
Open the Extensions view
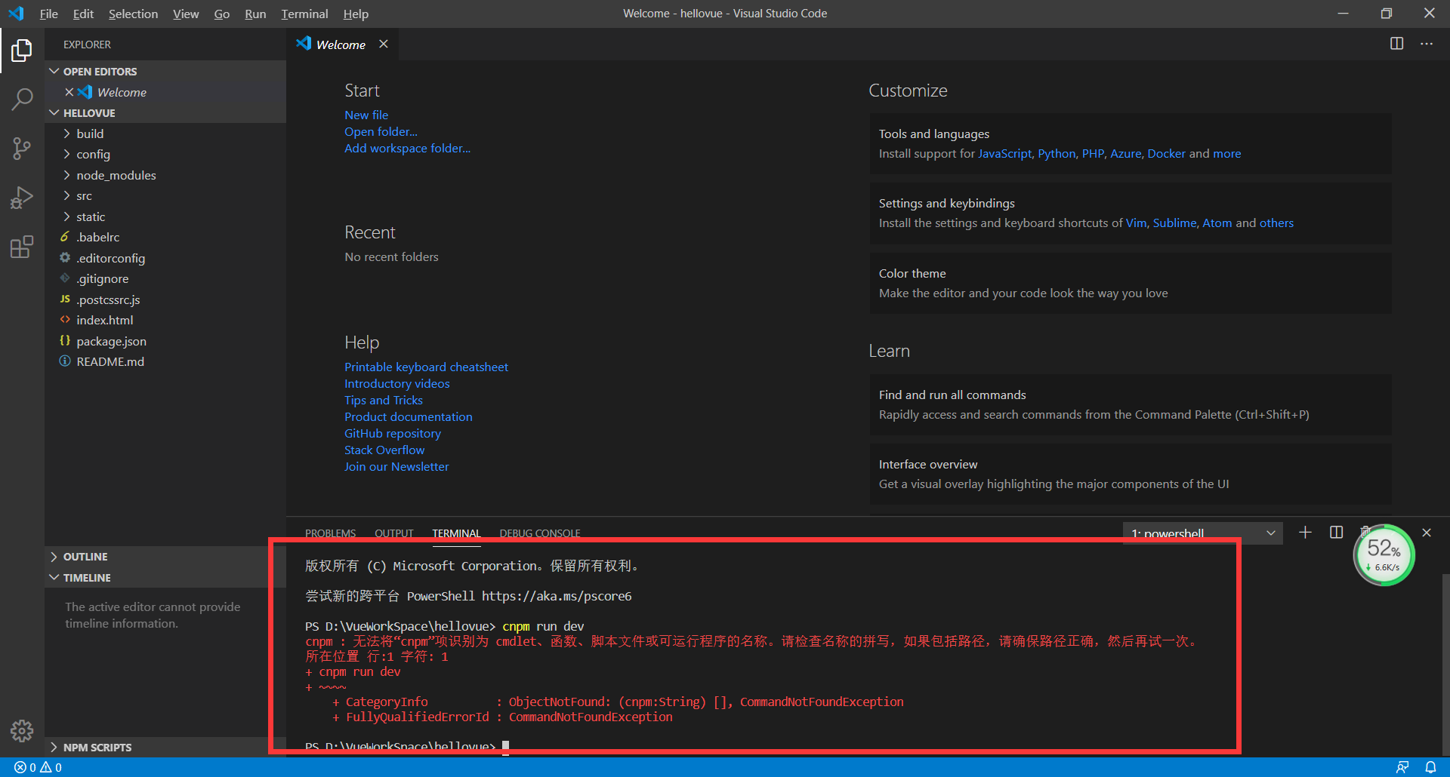[x=22, y=247]
